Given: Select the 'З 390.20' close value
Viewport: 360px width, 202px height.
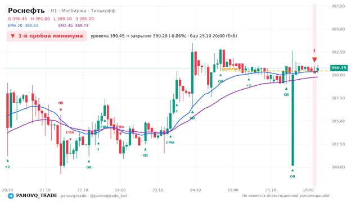Looking at the screenshot, I should (85, 19).
